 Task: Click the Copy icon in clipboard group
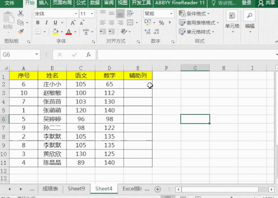tap(20, 23)
